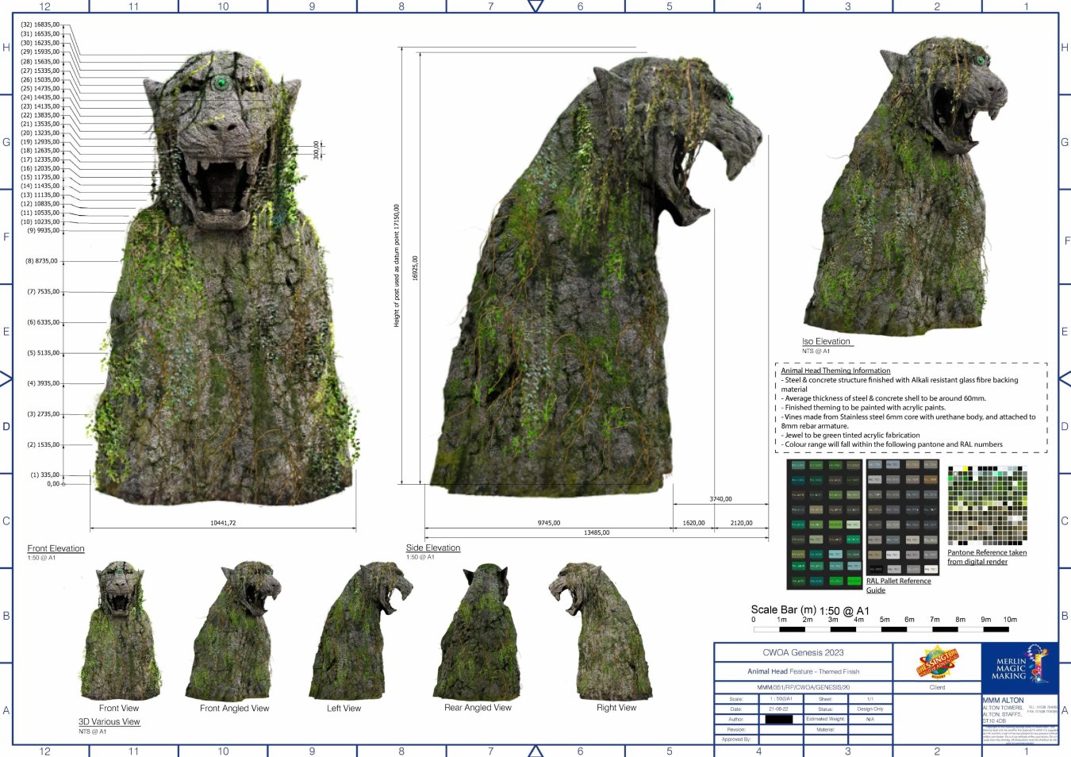Click the '3D Various View' heading
Viewport: 1071px width, 757px height.
pyautogui.click(x=109, y=721)
